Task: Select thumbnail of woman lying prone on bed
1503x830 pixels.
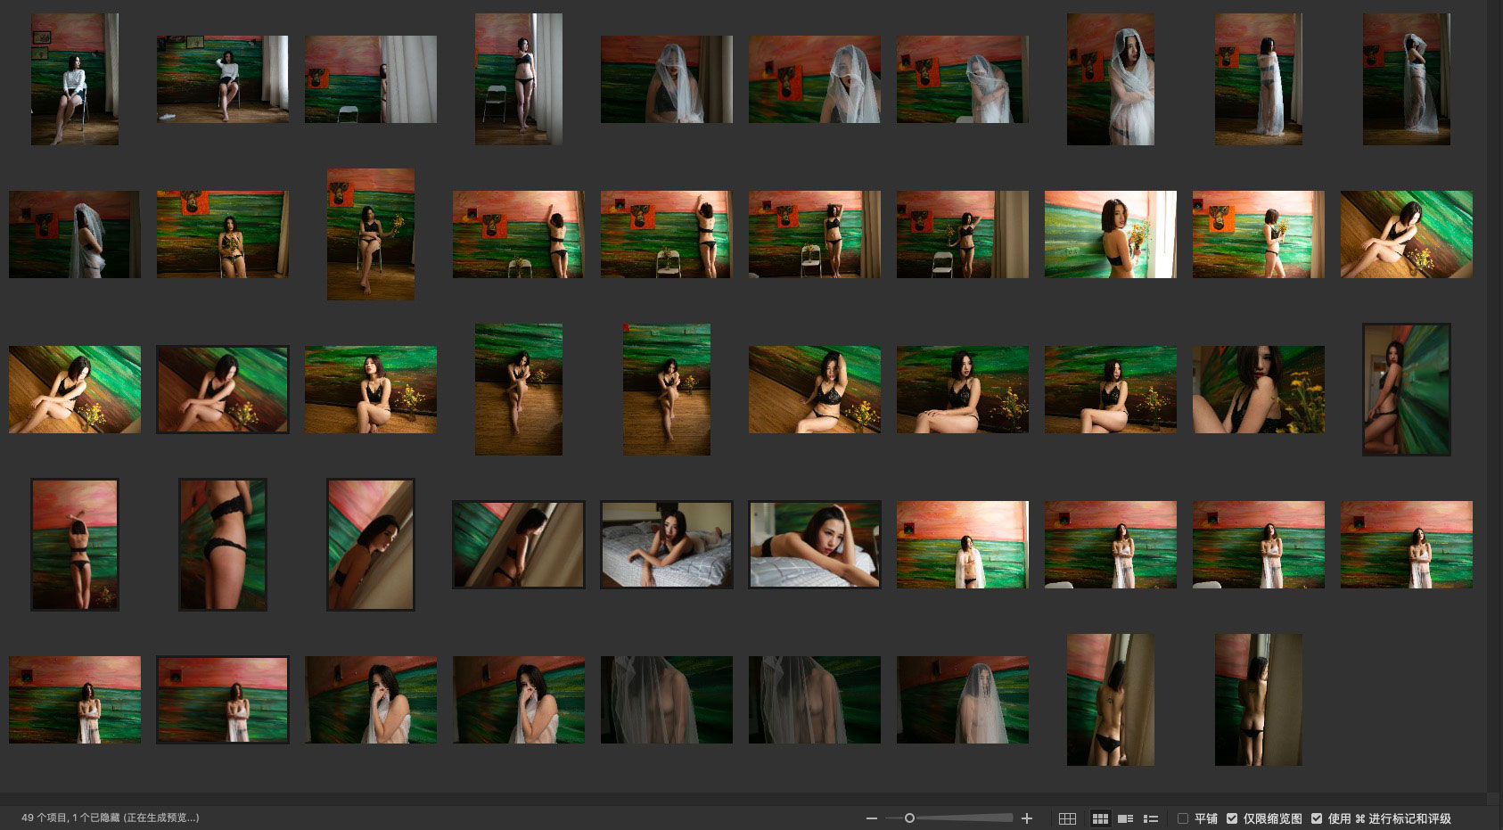Action: [666, 545]
